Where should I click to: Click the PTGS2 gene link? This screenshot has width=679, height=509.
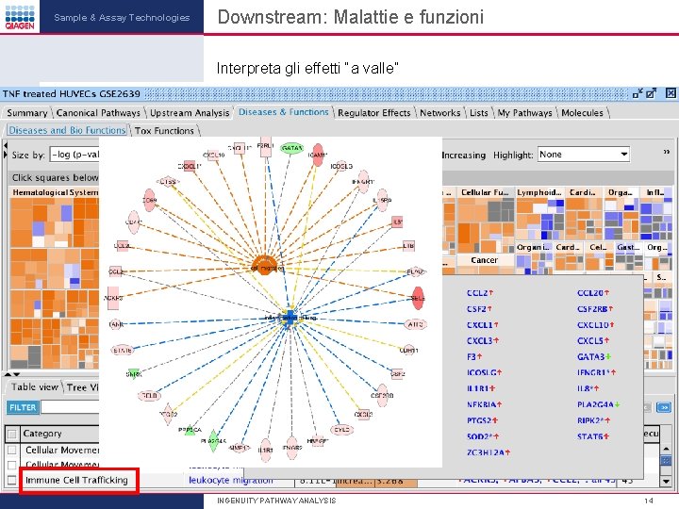click(479, 420)
